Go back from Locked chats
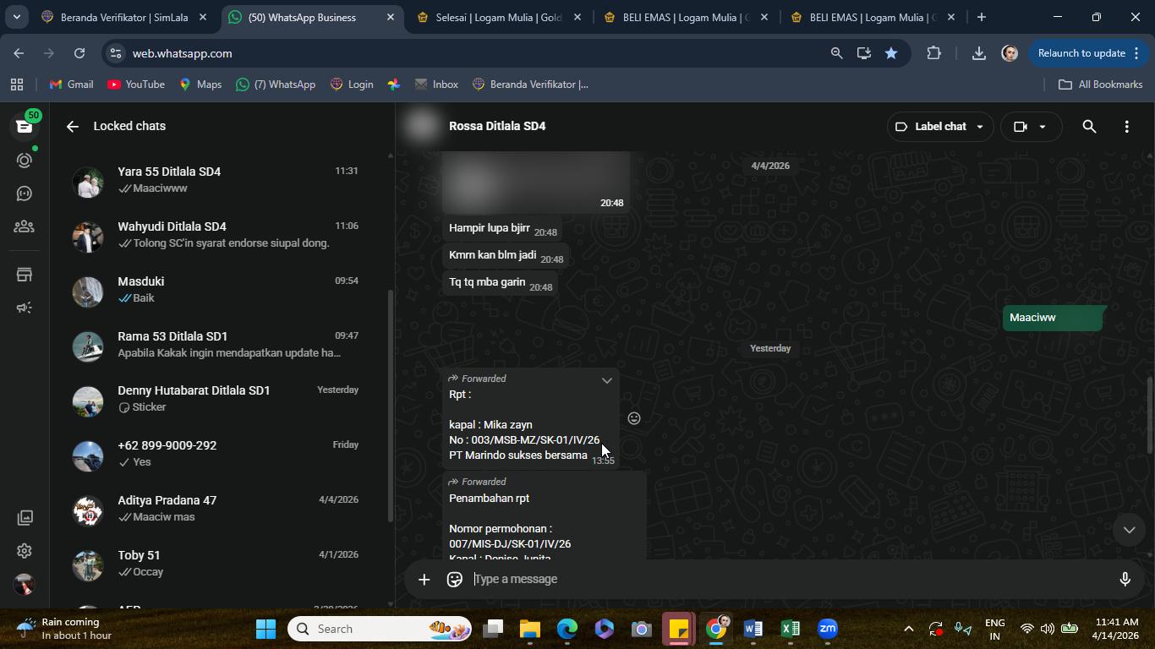Screen dimensions: 1155x649 coord(73,127)
